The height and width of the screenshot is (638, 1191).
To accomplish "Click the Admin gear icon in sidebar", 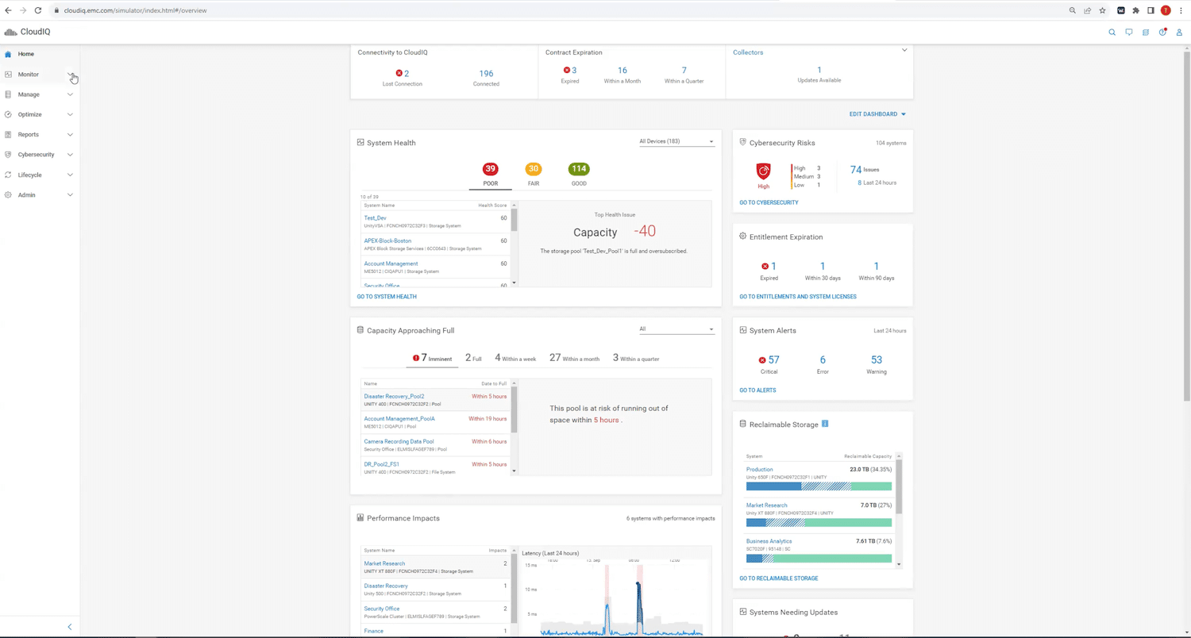I will coord(8,194).
